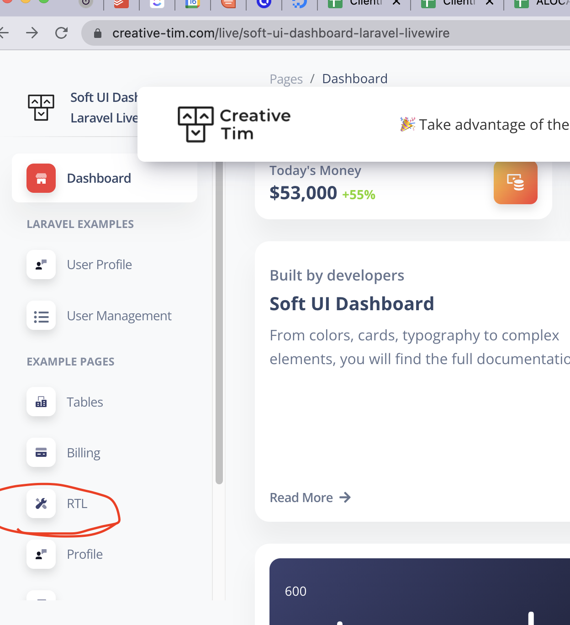Click the Billing credit card icon
Screen dimensions: 570x625
coord(41,453)
